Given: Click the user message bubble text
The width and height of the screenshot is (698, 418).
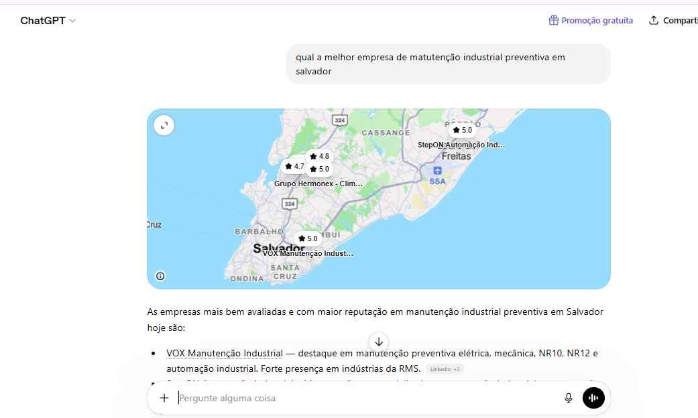Looking at the screenshot, I should point(430,64).
